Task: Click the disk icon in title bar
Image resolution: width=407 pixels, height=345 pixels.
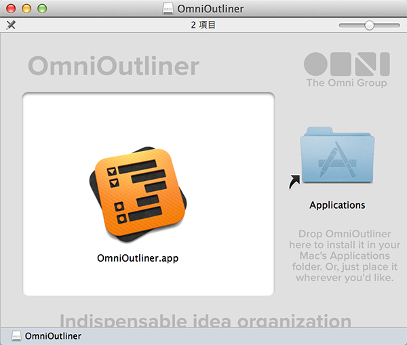Action: click(x=168, y=9)
